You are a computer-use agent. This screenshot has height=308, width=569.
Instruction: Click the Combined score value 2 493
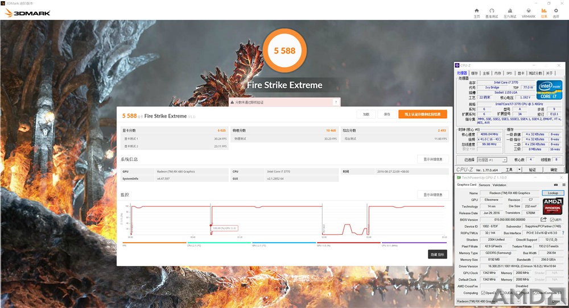(x=442, y=131)
